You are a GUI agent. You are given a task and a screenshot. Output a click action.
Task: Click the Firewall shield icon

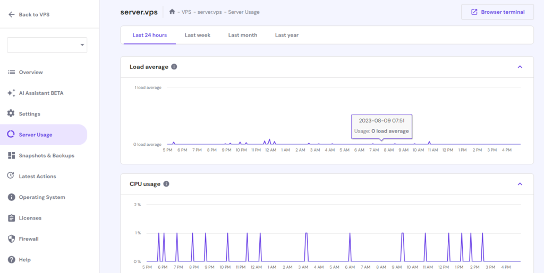click(11, 239)
